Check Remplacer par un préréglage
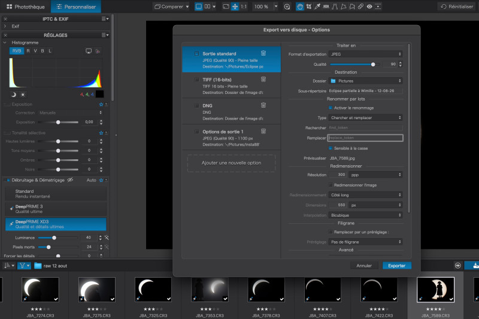The width and height of the screenshot is (479, 319). click(331, 232)
